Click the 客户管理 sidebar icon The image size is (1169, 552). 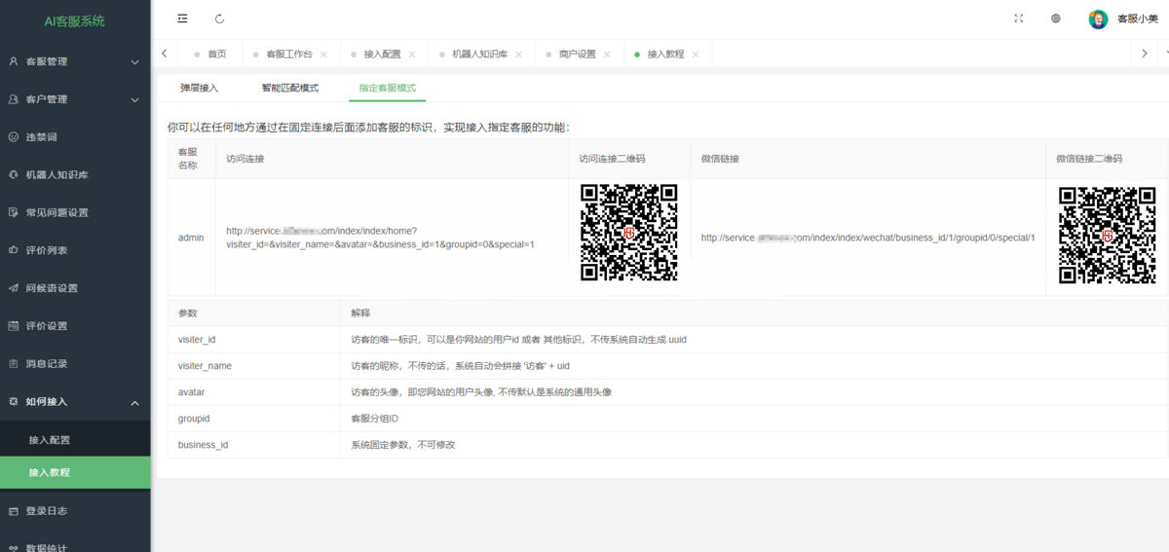14,99
